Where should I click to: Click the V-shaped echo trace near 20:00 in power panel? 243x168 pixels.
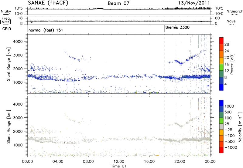[x=181, y=63]
